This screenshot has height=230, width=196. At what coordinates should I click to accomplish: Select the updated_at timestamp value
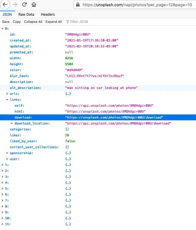(x=91, y=46)
